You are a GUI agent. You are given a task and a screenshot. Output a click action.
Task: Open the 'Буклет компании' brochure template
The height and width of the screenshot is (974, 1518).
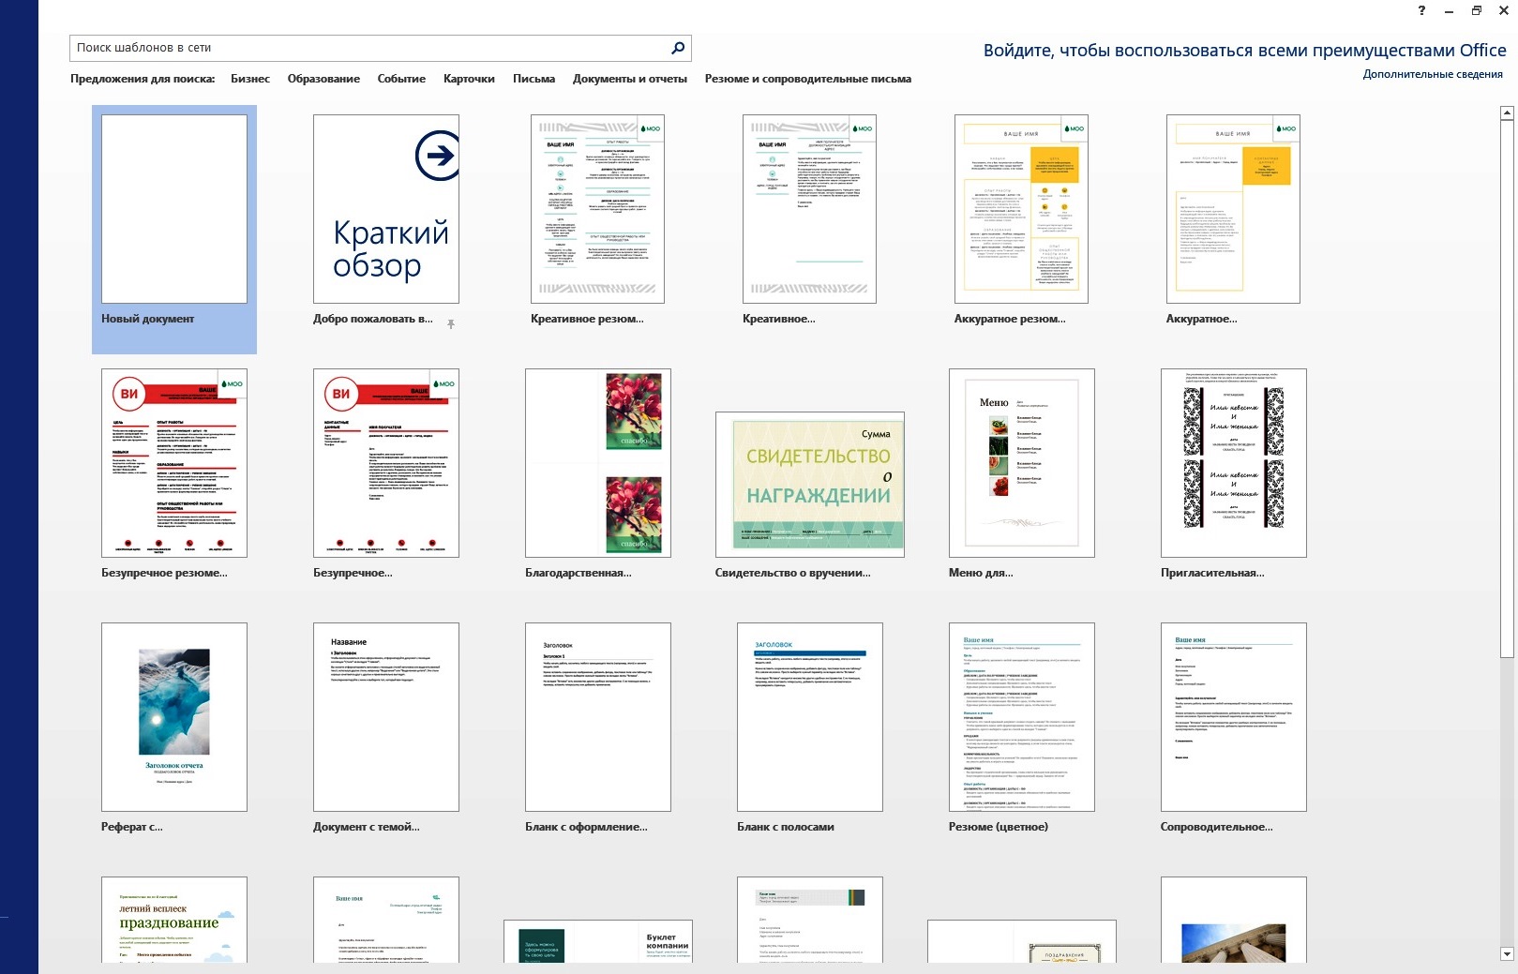(598, 941)
